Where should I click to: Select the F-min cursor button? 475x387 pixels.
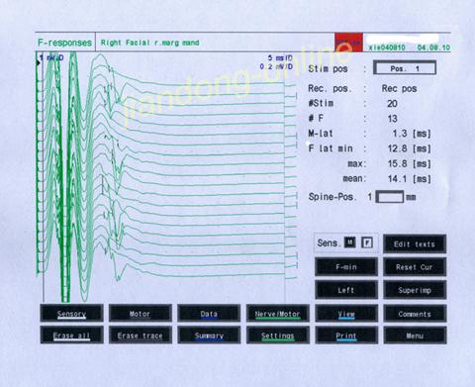346,266
